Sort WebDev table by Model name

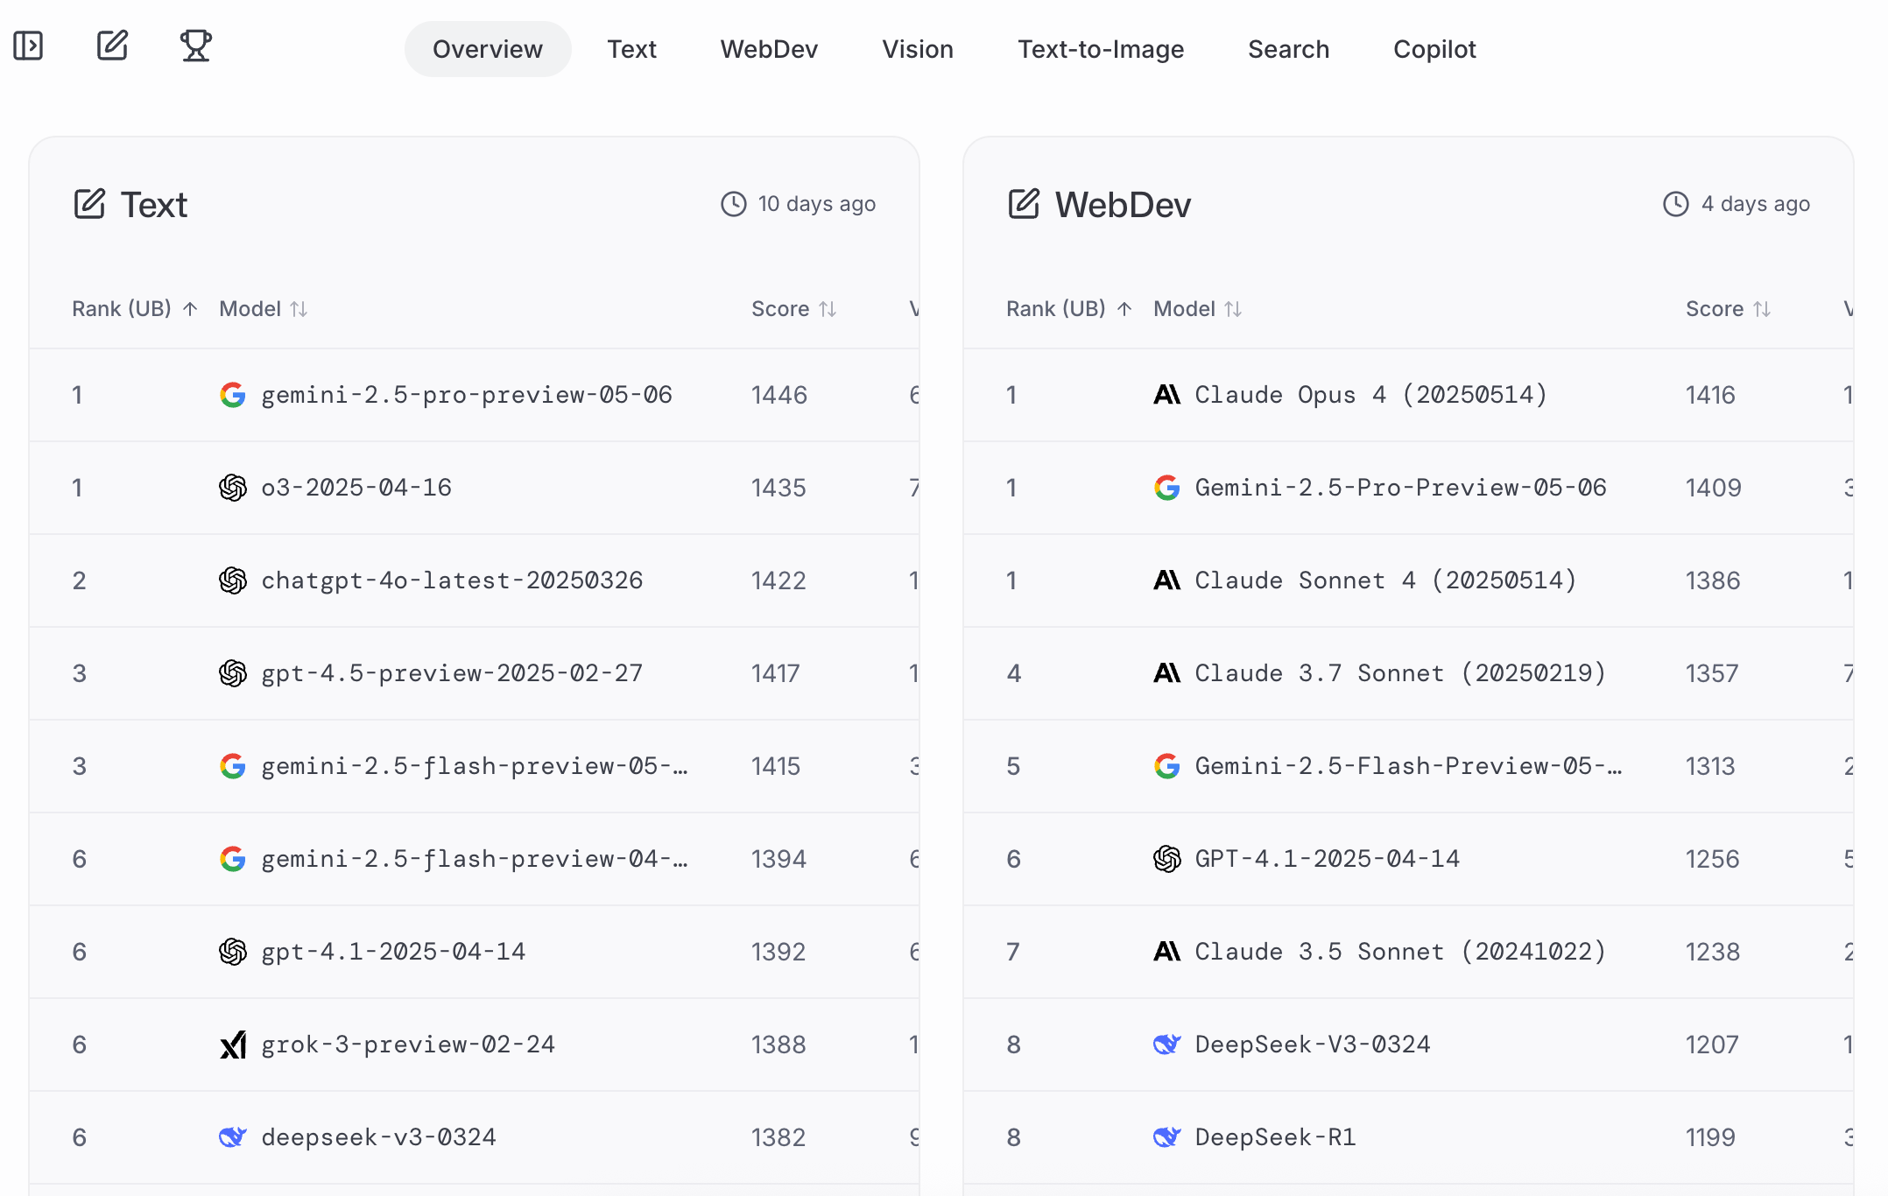click(1197, 309)
